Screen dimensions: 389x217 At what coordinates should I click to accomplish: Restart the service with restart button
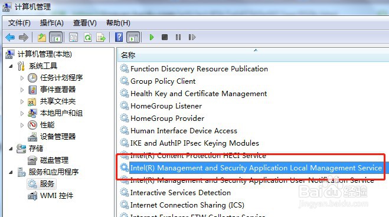[x=192, y=37]
